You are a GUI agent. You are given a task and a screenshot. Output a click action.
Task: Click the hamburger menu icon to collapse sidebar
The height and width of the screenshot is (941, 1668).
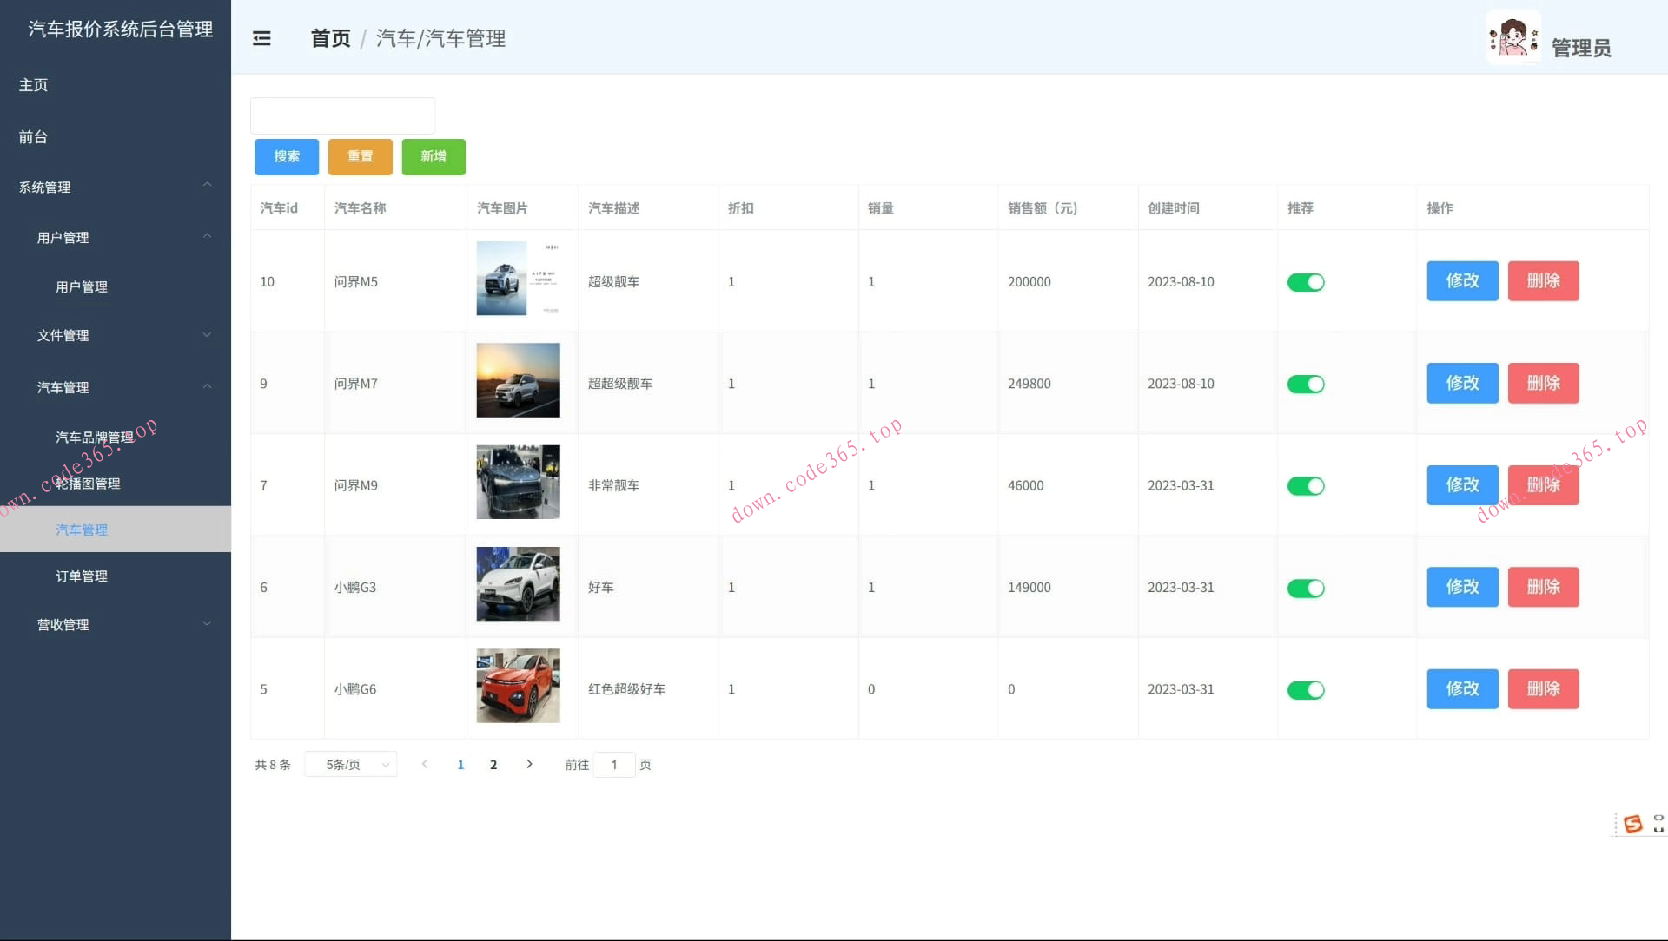(261, 38)
